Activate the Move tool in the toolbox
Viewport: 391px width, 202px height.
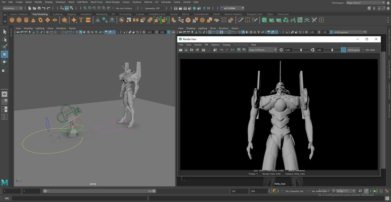pyautogui.click(x=5, y=54)
